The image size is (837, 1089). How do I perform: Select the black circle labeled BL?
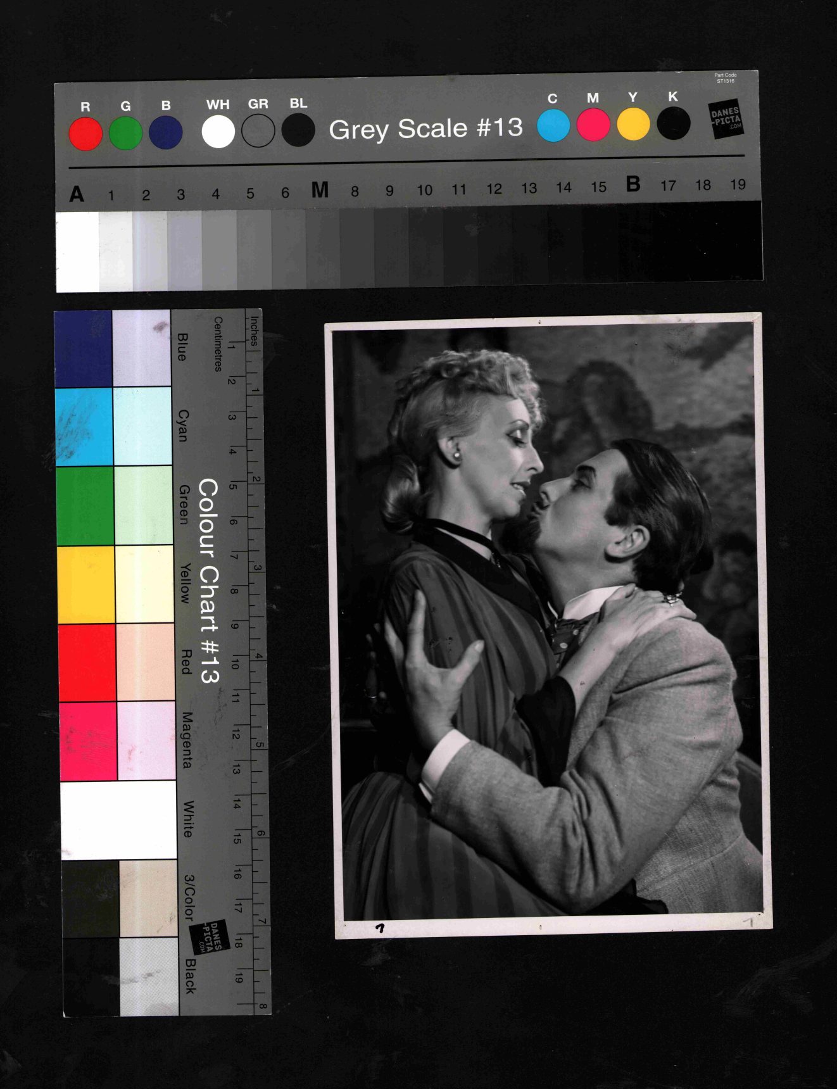point(298,130)
